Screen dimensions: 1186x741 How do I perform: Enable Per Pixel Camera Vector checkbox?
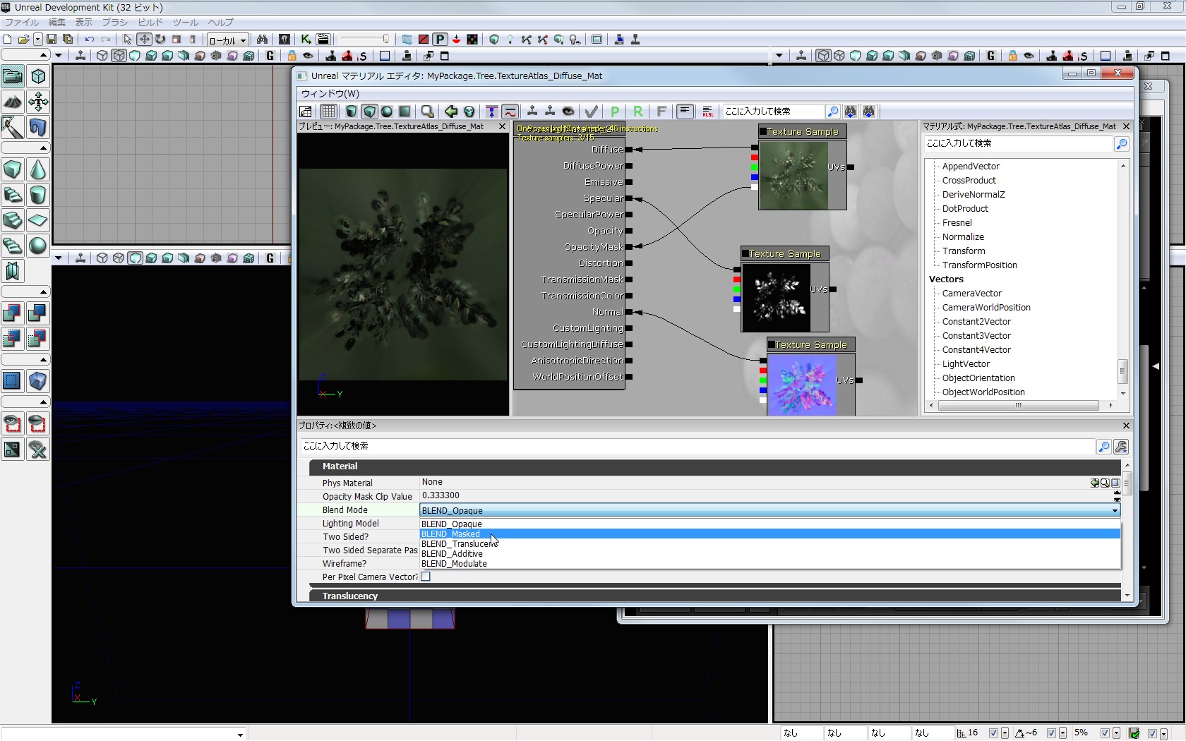tap(426, 577)
